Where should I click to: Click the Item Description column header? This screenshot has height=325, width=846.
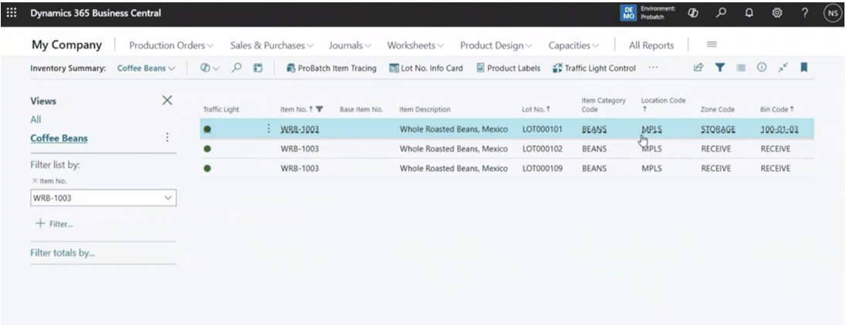point(425,110)
